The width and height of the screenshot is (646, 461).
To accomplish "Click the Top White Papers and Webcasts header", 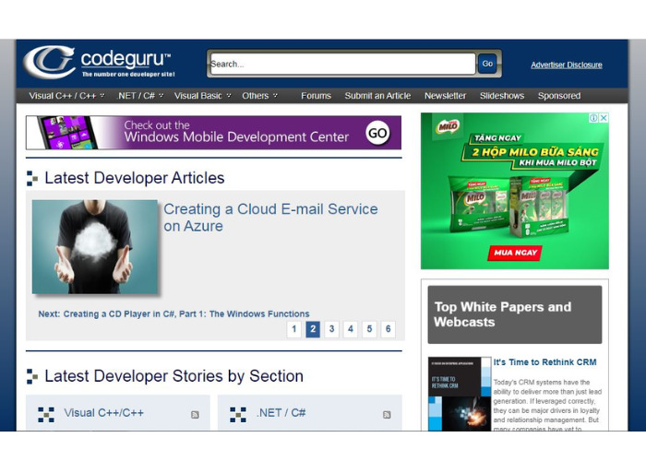I will click(515, 314).
